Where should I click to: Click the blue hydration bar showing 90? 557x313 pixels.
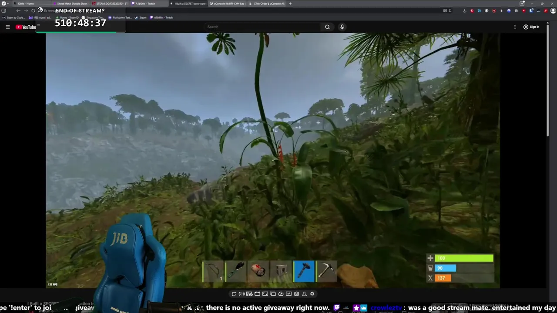pos(464,268)
